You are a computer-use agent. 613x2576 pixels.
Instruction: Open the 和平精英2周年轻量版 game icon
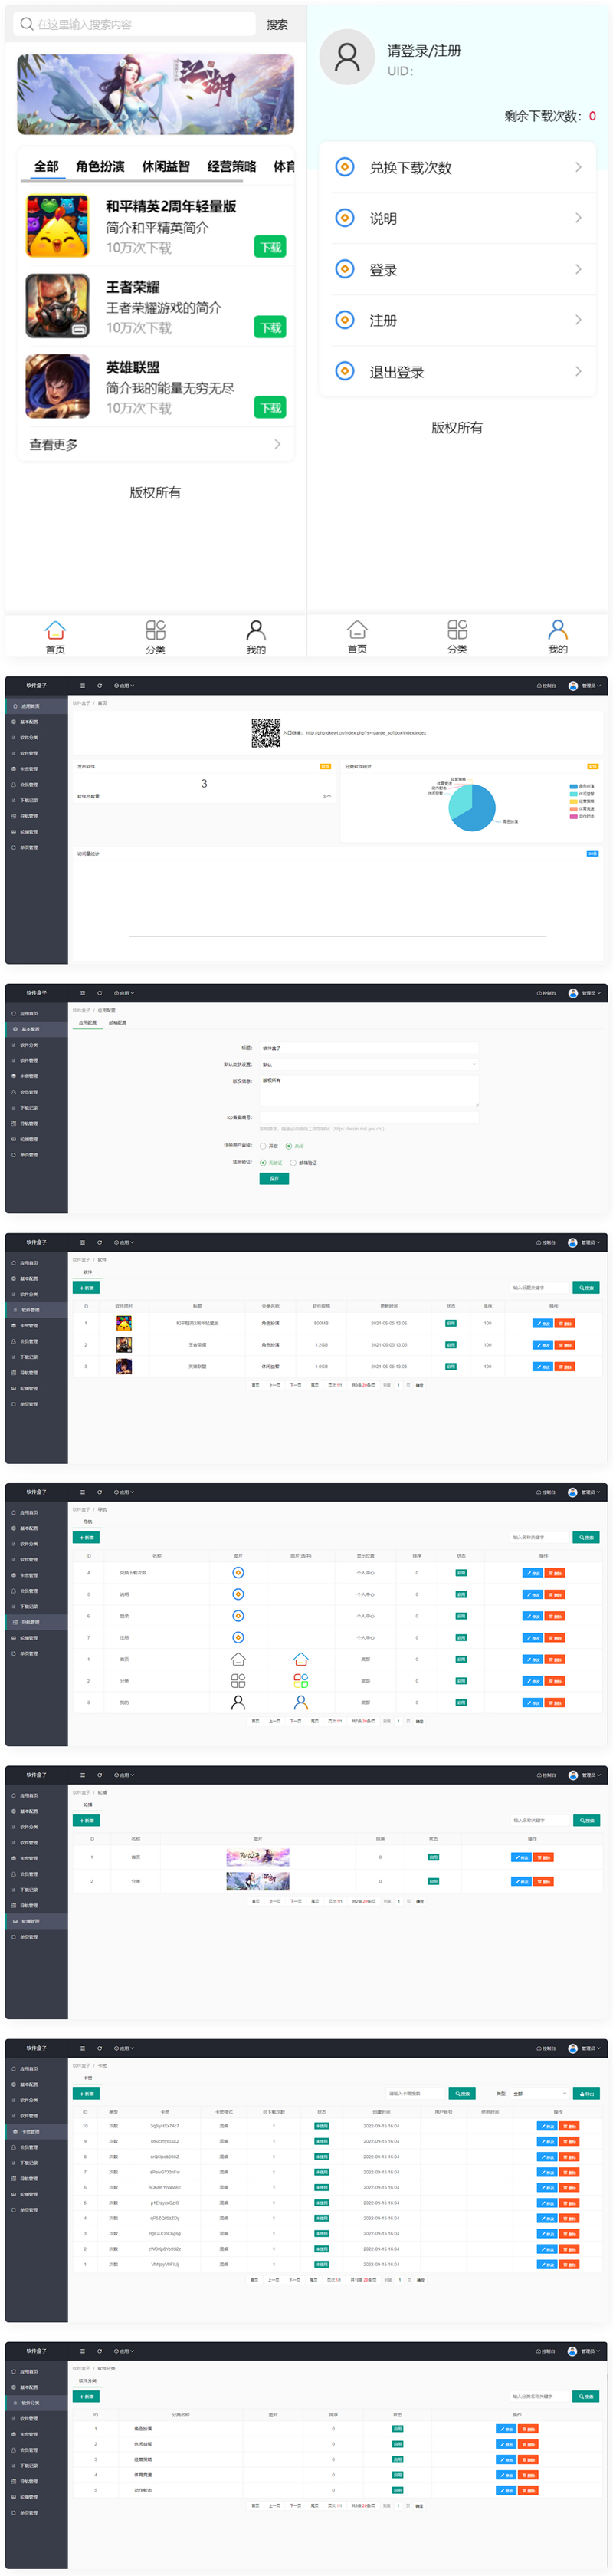coord(57,226)
